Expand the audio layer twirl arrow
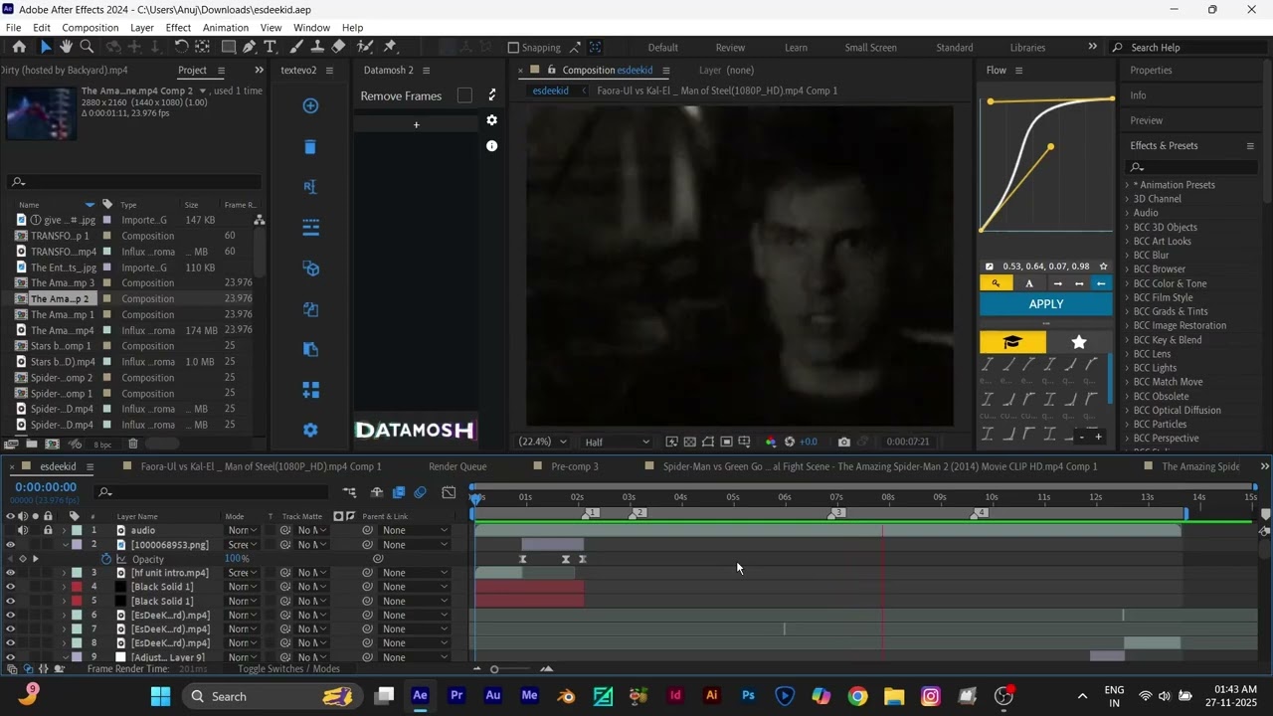 click(65, 530)
